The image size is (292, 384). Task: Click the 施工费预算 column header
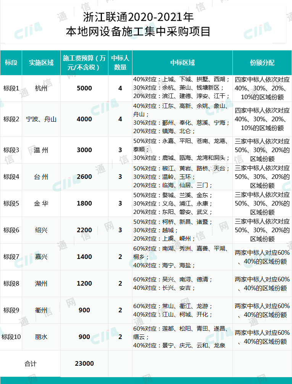84,63
